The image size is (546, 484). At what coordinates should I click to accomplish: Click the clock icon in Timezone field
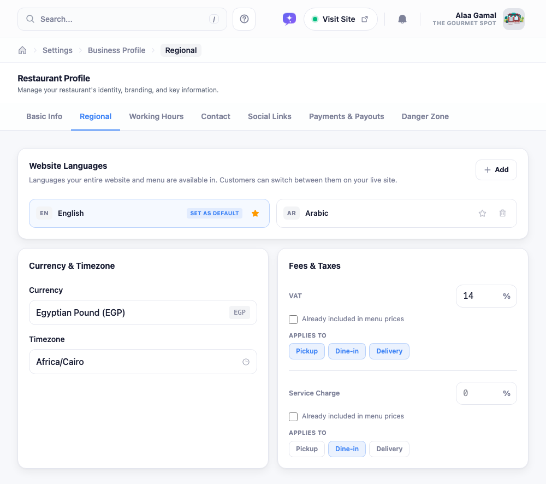pos(246,362)
